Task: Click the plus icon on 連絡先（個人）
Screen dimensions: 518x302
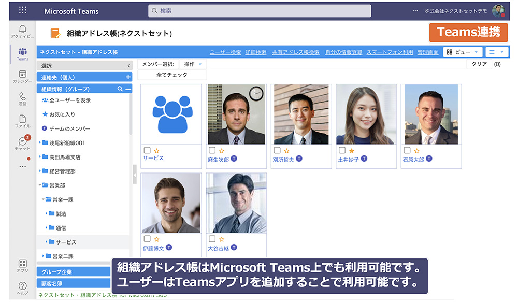Action: pos(128,77)
